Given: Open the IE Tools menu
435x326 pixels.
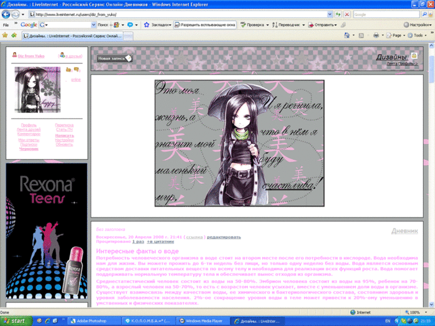Looking at the screenshot, I should (417, 35).
